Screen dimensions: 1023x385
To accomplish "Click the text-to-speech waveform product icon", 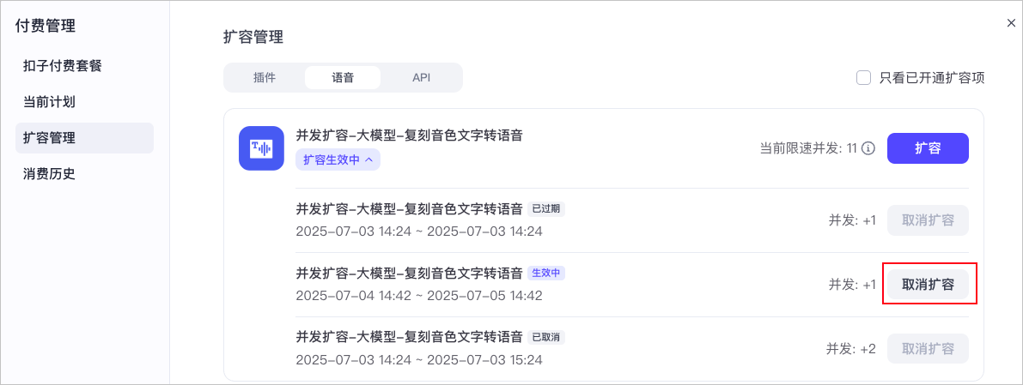I will 260,148.
